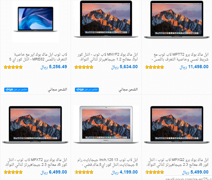Click star rating of the 6,499.00 laptop

(13, 172)
